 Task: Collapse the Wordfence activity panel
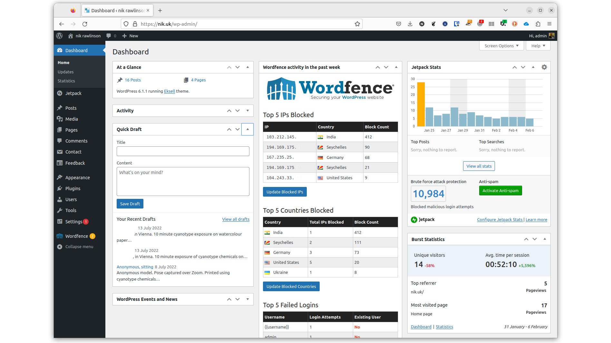pos(396,67)
